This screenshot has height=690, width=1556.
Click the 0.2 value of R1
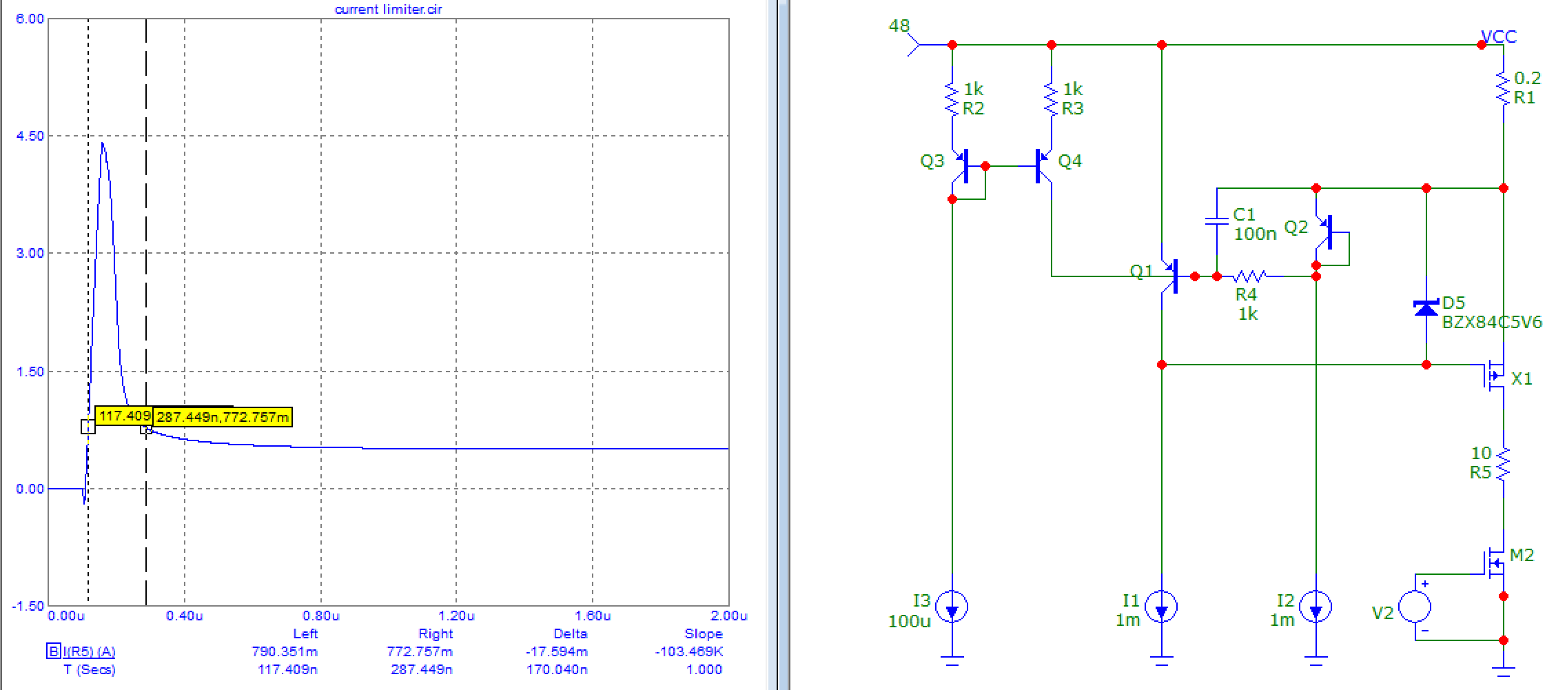(1527, 78)
